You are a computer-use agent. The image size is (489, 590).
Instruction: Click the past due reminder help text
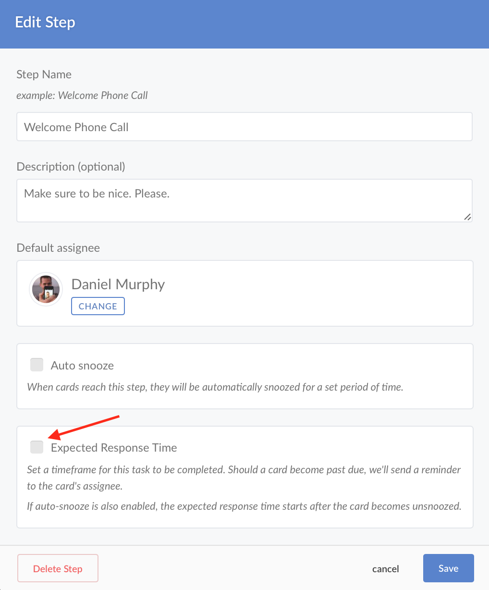[244, 478]
